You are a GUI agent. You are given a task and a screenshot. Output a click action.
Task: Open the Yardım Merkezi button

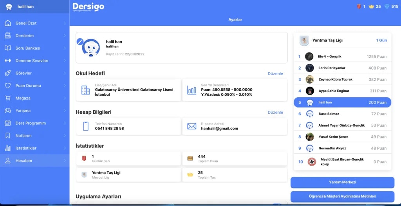pos(342,182)
